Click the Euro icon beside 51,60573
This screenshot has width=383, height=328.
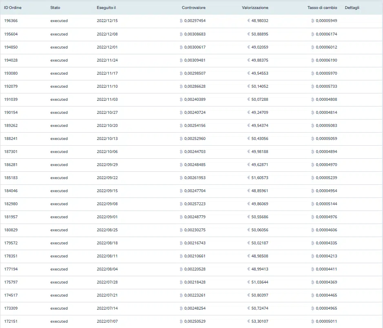coord(249,178)
